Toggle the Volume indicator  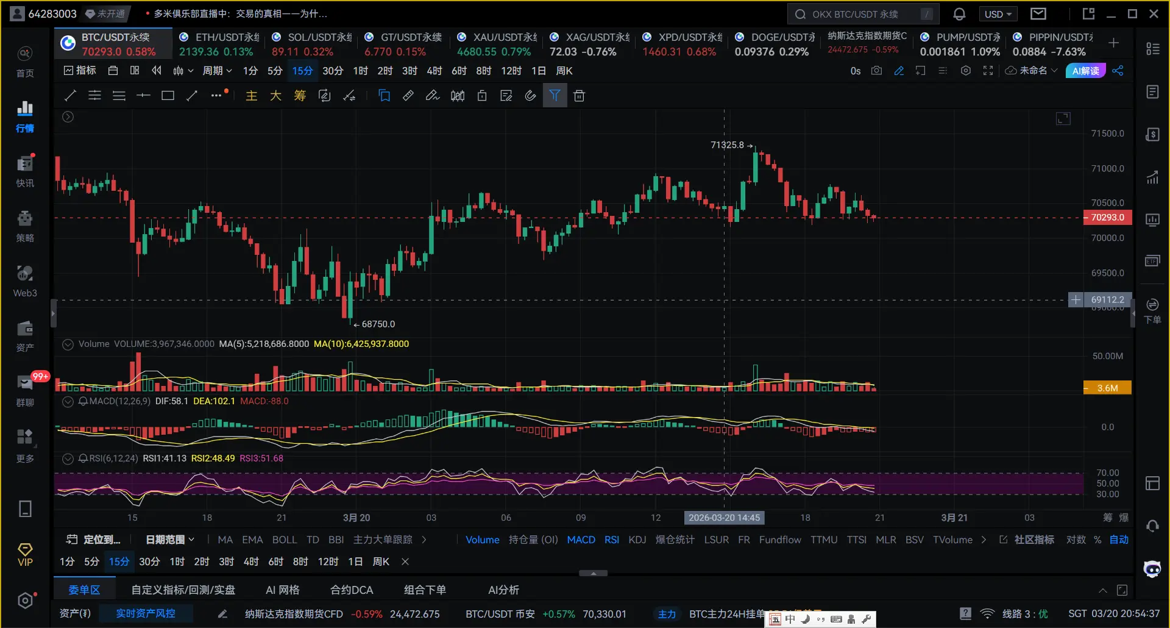pyautogui.click(x=482, y=540)
